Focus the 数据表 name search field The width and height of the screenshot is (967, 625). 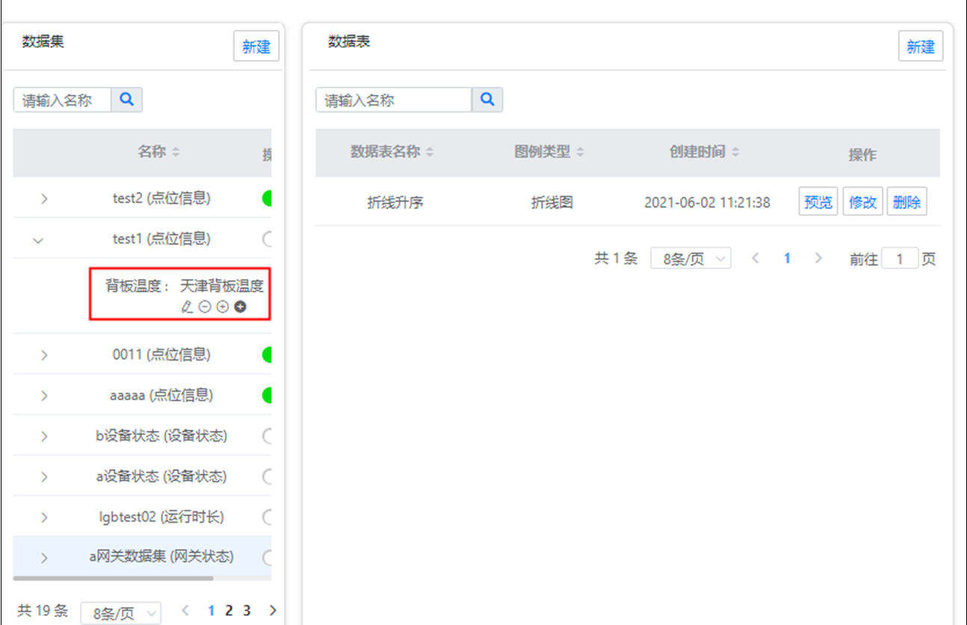coord(394,100)
